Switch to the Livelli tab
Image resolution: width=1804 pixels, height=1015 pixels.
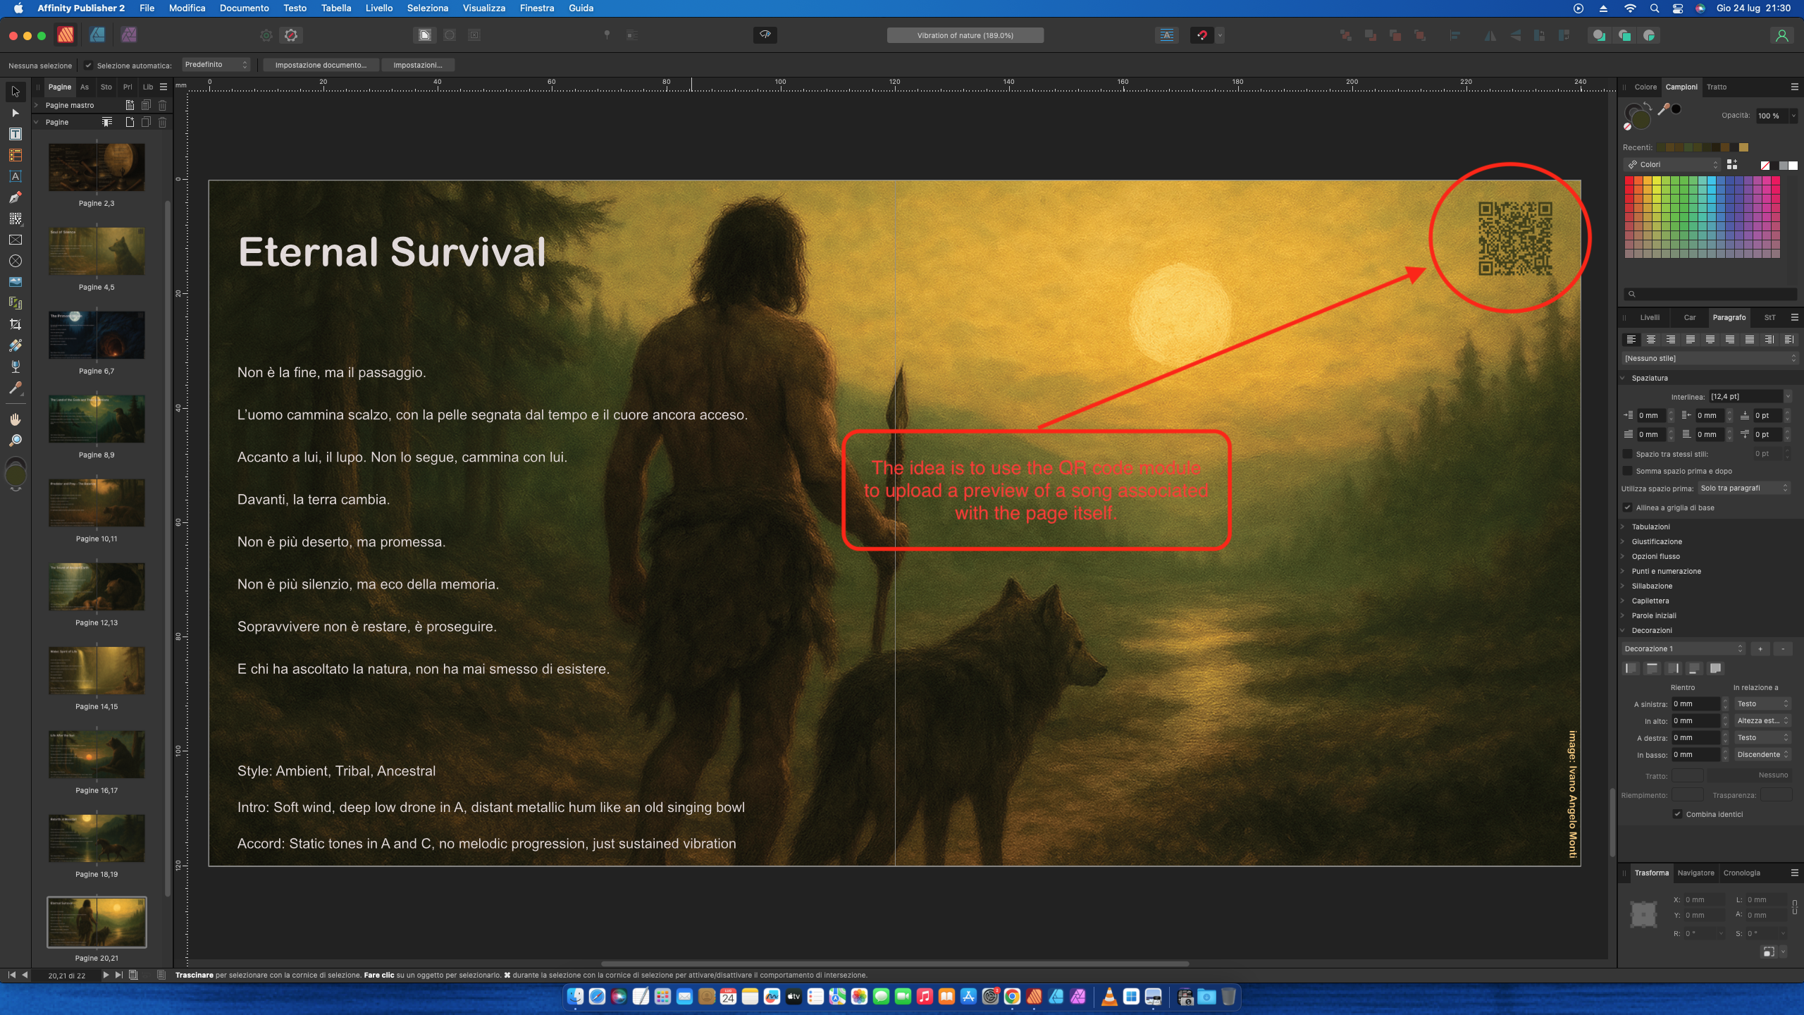(1650, 317)
